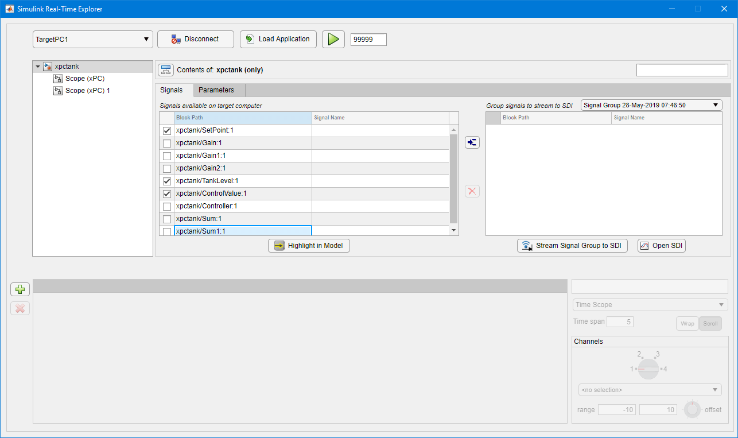Collapse the xpctank tree node

point(38,67)
